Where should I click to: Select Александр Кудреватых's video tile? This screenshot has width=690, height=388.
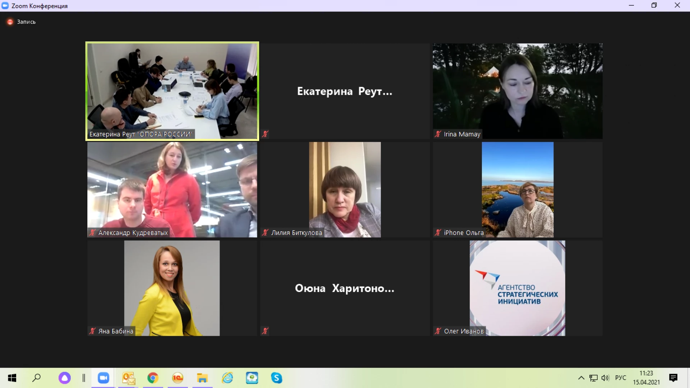point(172,190)
